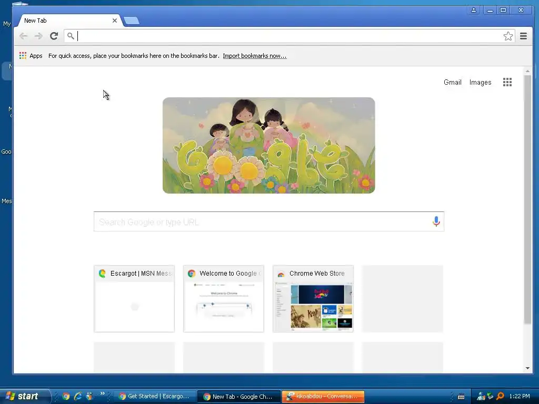Restore down the Chrome window
Image resolution: width=539 pixels, height=404 pixels.
tap(503, 11)
